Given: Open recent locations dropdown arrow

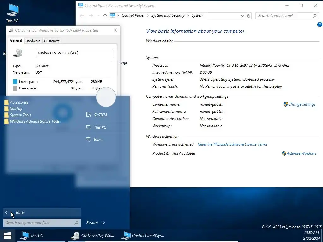Looking at the screenshot, I should 98,16.
